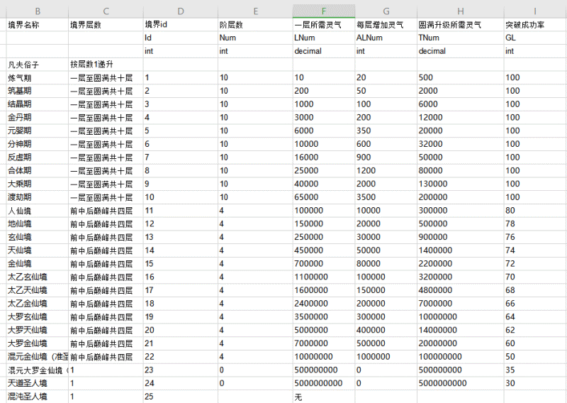Select the '筑基期' cell

(38, 91)
